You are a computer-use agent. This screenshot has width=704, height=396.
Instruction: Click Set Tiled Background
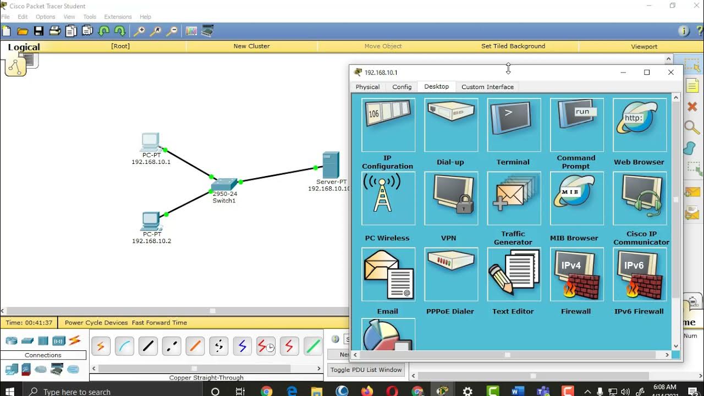tap(513, 46)
